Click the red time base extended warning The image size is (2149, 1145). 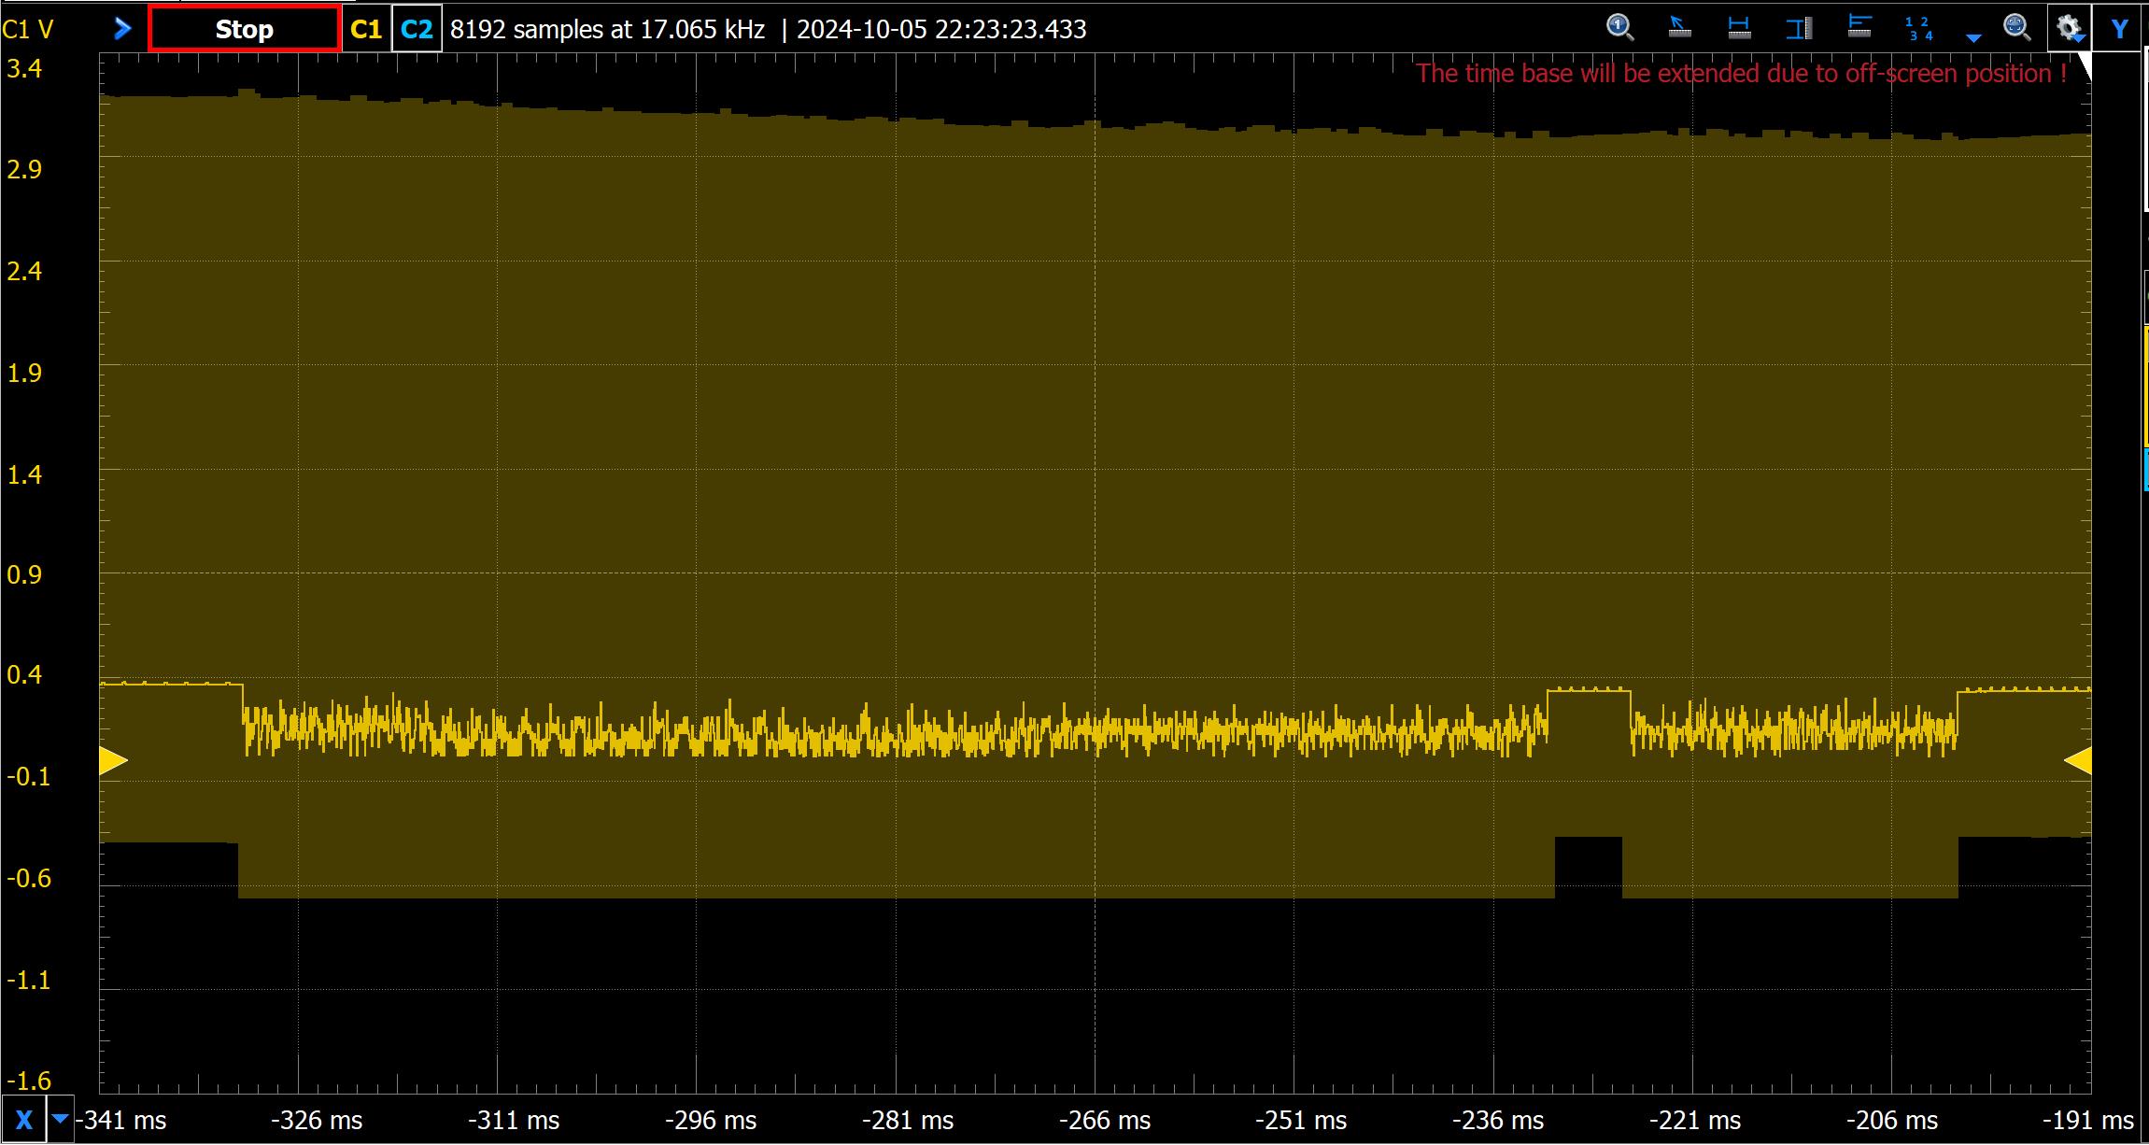[1741, 73]
